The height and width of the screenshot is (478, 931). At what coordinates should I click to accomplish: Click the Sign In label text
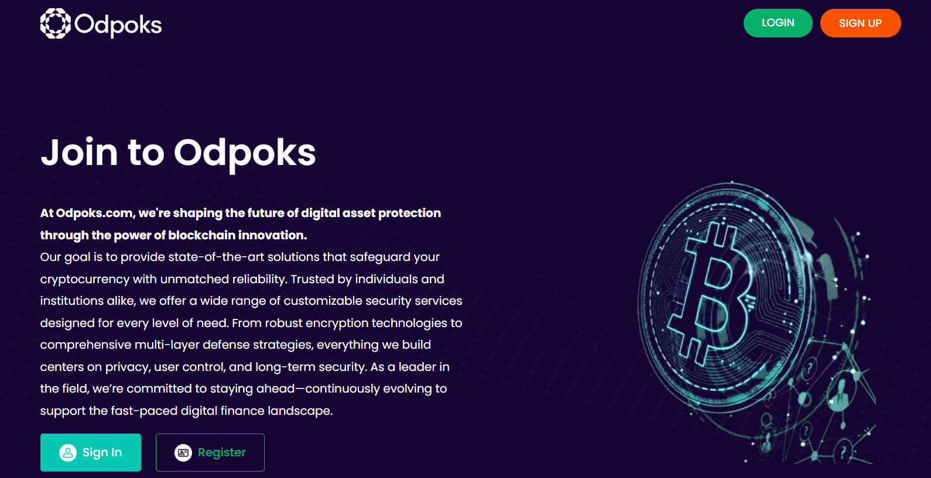(102, 453)
